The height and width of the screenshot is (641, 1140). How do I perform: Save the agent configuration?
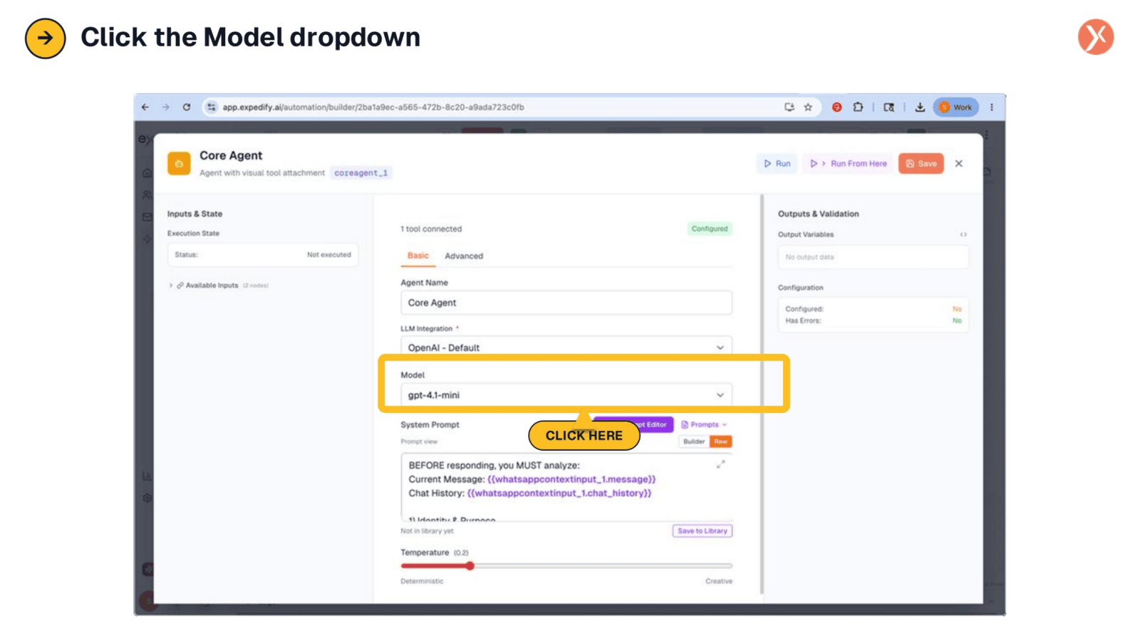coord(921,163)
